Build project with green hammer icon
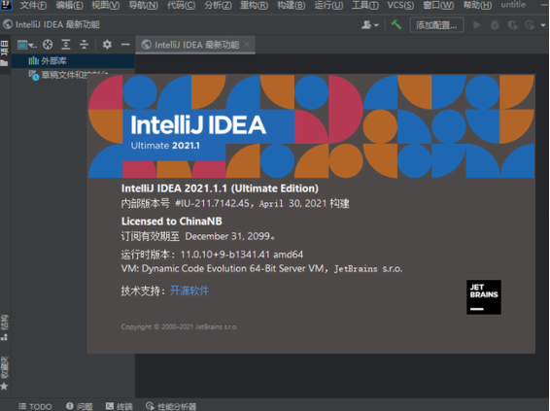550x411 pixels. tap(396, 24)
